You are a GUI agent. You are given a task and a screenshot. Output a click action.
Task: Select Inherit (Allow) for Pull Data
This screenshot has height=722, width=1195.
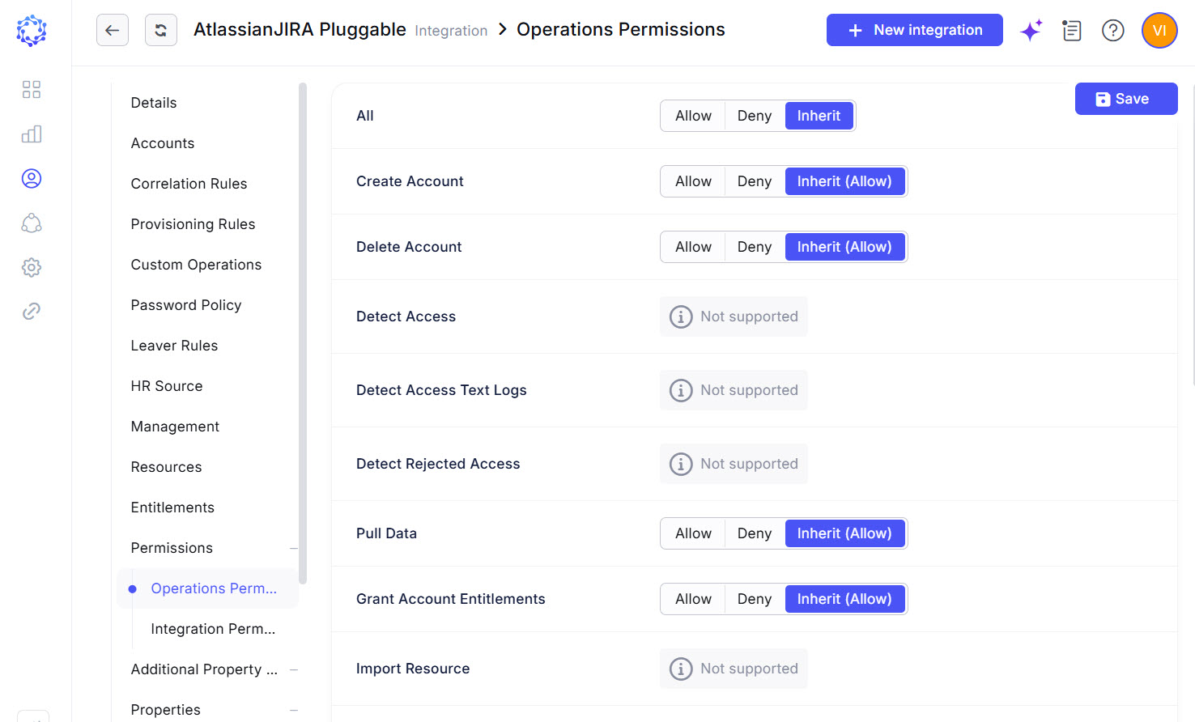point(844,533)
